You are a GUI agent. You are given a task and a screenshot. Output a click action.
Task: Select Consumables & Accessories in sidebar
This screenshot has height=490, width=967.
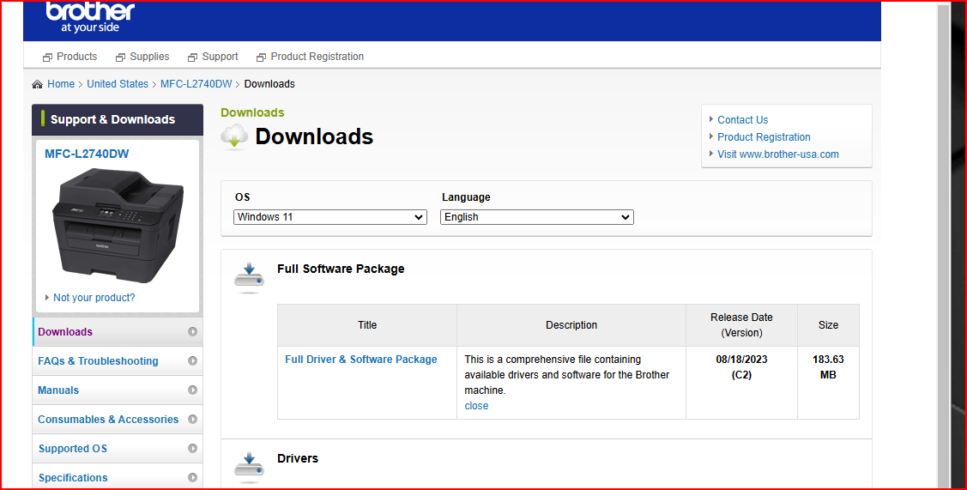[x=108, y=419]
